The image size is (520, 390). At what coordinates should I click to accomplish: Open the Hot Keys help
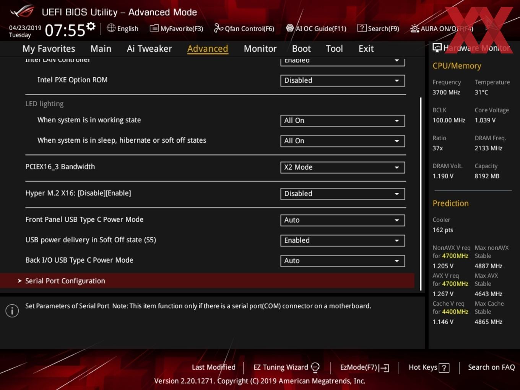pyautogui.click(x=429, y=367)
